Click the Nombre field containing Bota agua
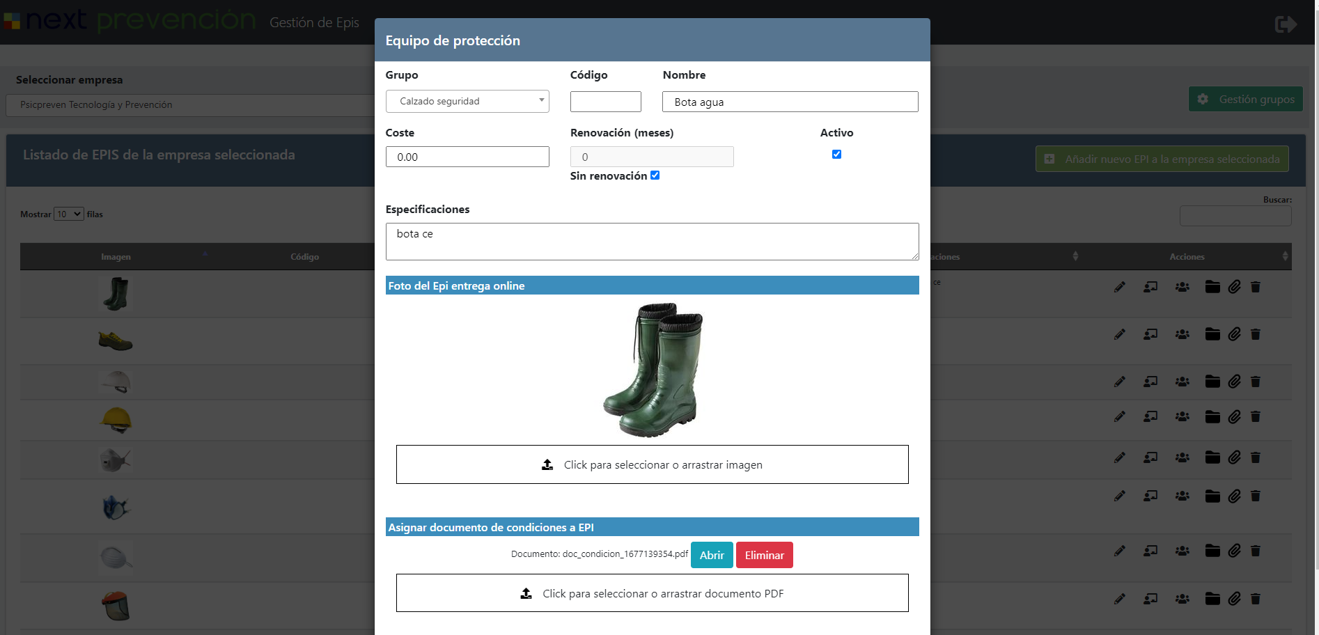The width and height of the screenshot is (1319, 635). (790, 102)
